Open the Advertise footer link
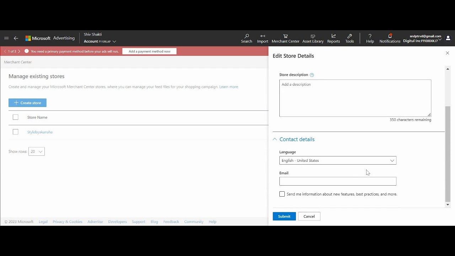The image size is (455, 256). [95, 222]
